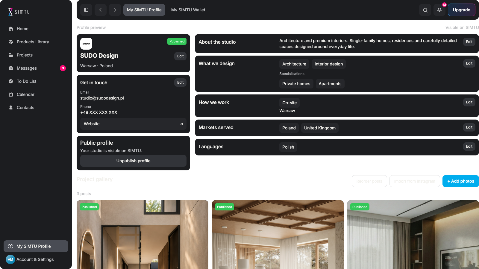
Task: Edit the What we design section
Action: click(x=469, y=63)
